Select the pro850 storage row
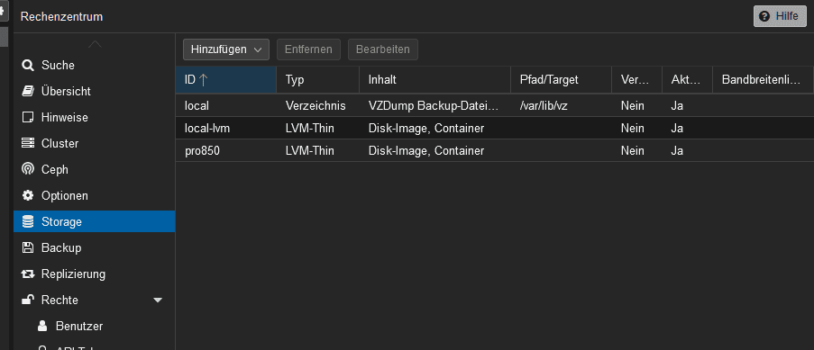This screenshot has width=814, height=350. [495, 151]
